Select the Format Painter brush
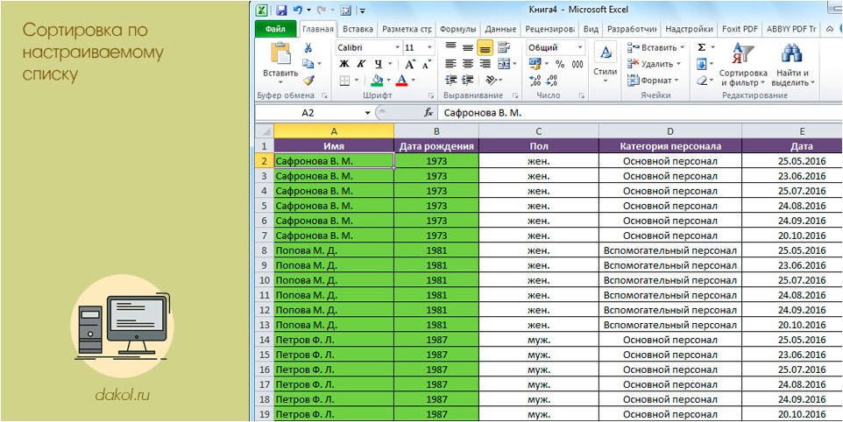Image resolution: width=843 pixels, height=422 pixels. tap(308, 80)
